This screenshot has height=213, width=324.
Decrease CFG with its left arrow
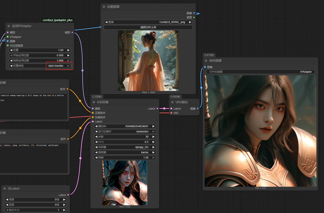point(96,142)
